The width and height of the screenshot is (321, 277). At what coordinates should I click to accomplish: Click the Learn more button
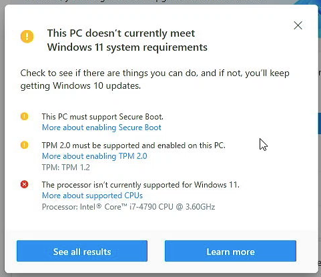[x=230, y=251]
